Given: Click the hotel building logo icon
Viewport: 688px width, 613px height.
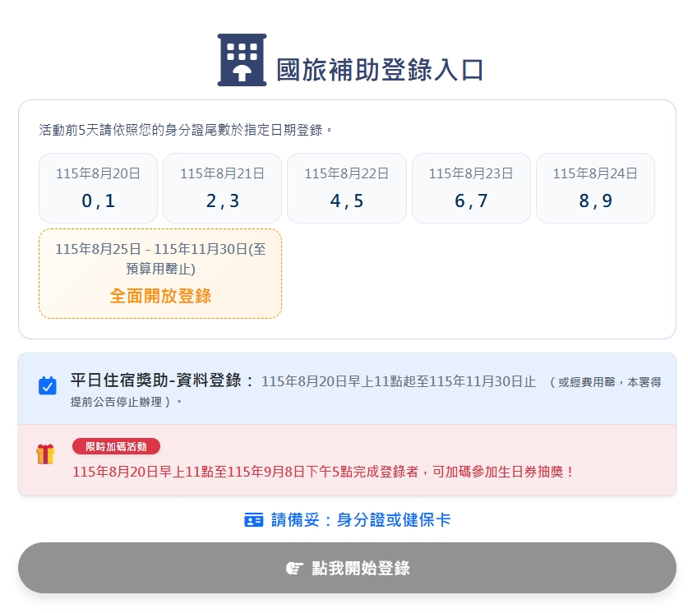Looking at the screenshot, I should tap(242, 60).
